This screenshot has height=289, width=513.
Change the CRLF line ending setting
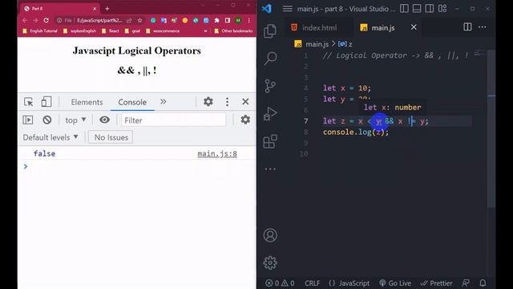pyautogui.click(x=312, y=283)
